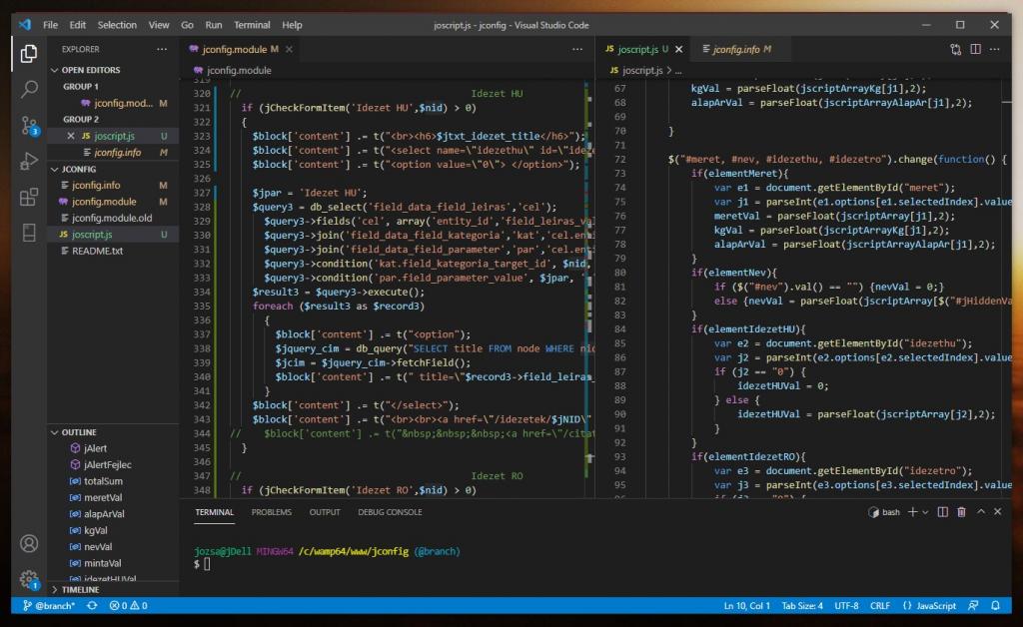Open the Terminal menu in menu bar
Screen dimensions: 1023x627
(x=252, y=24)
